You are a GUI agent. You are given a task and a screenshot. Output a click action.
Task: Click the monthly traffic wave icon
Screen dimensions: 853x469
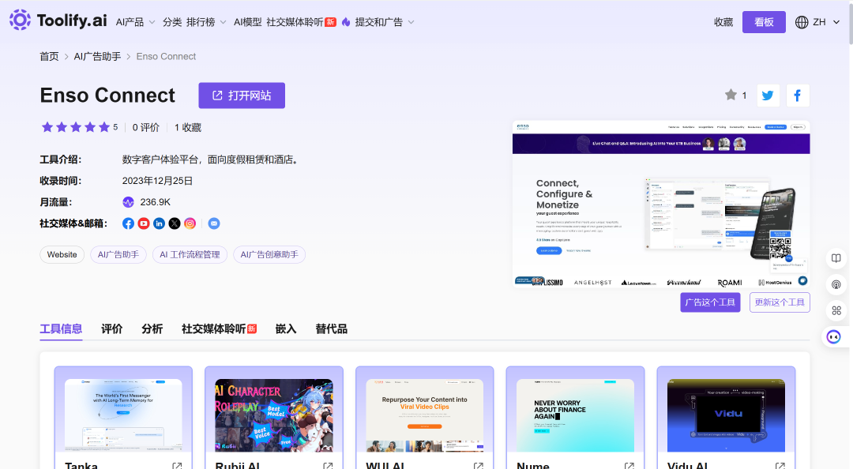pos(128,202)
